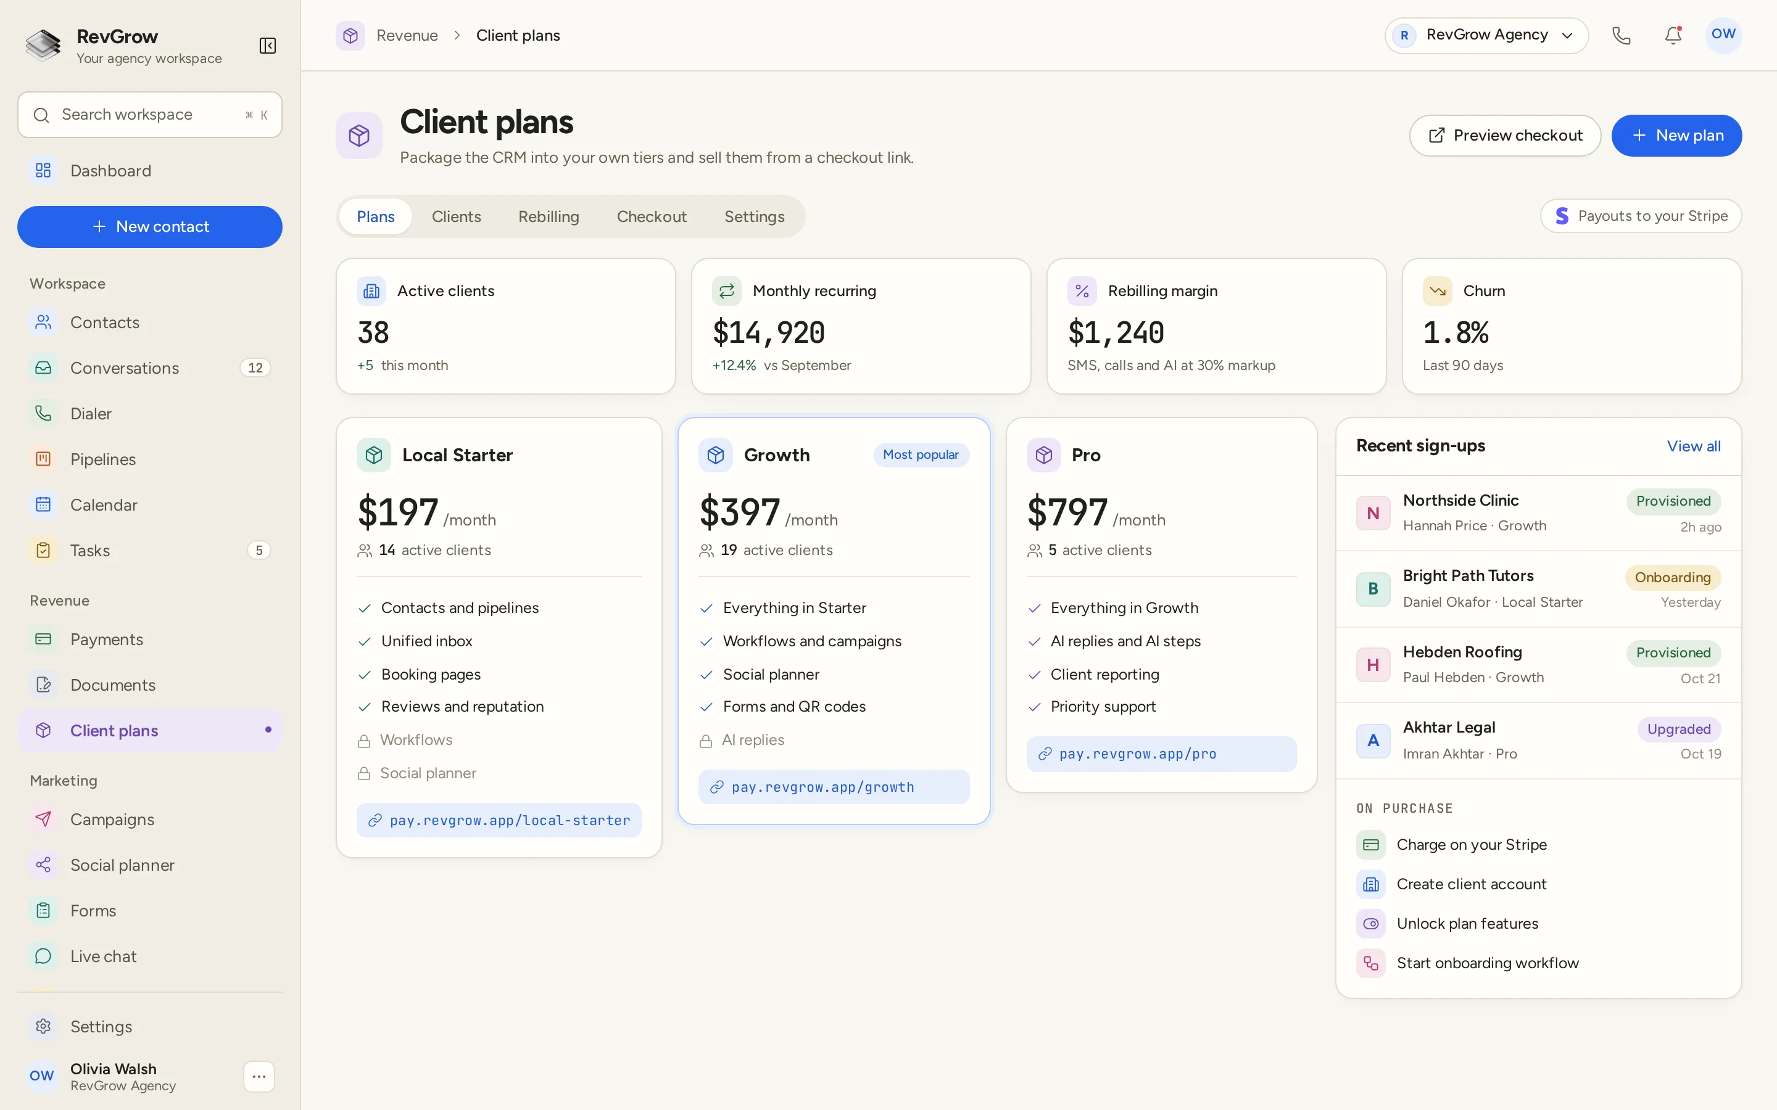Switch to the Settings tab
Screen dimensions: 1777x1110
(754, 216)
